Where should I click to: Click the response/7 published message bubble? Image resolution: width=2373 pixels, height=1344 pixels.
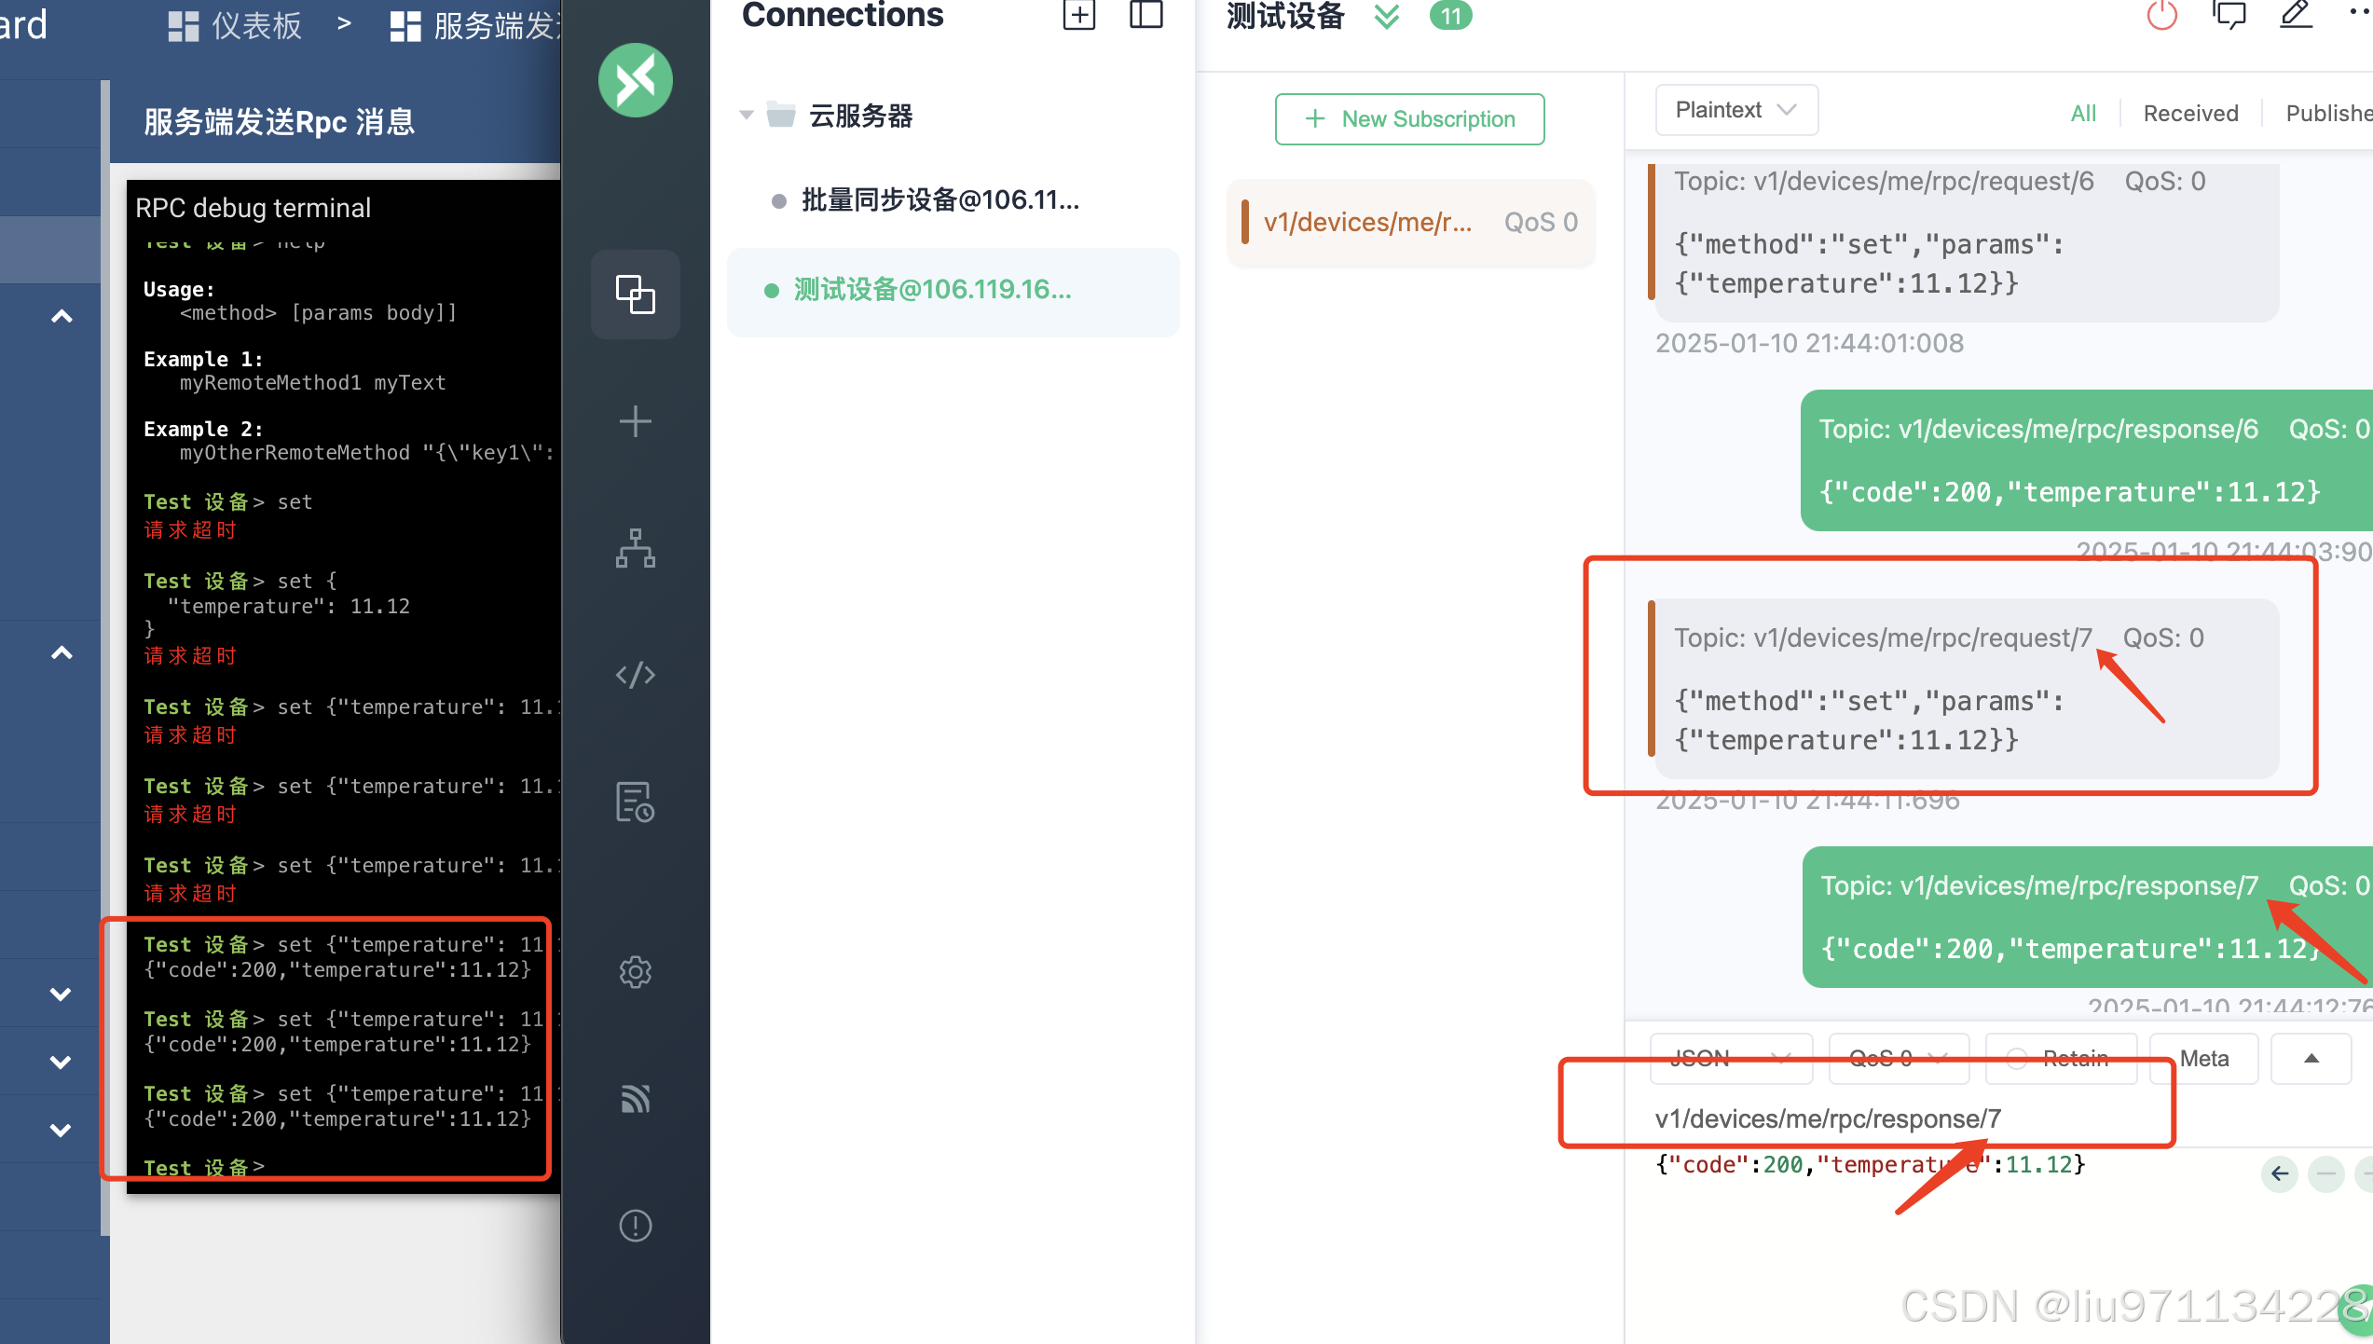[2088, 917]
